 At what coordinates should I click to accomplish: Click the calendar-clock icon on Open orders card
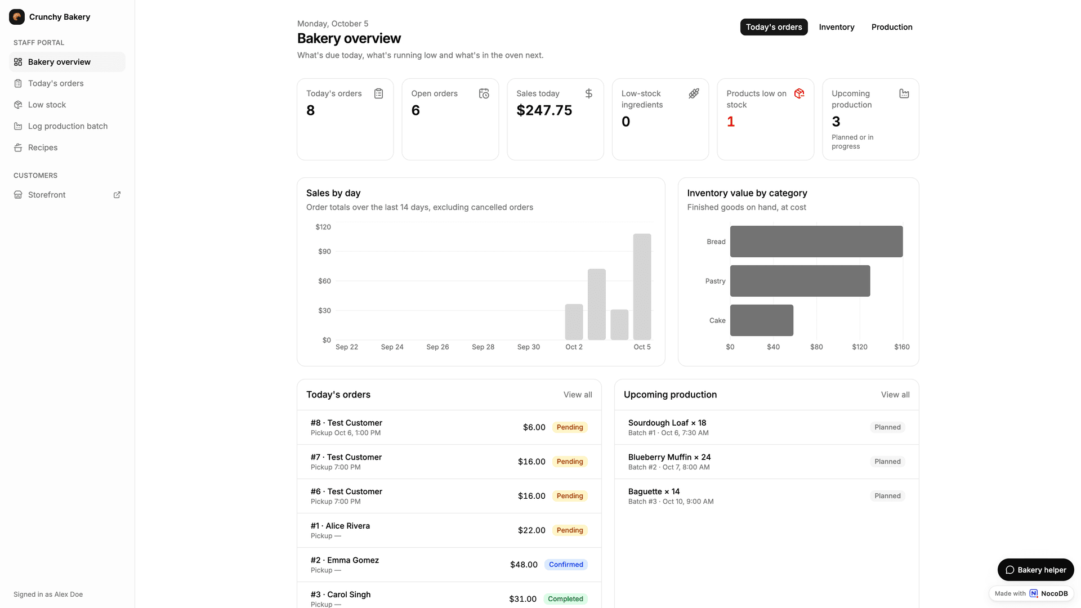(x=484, y=93)
